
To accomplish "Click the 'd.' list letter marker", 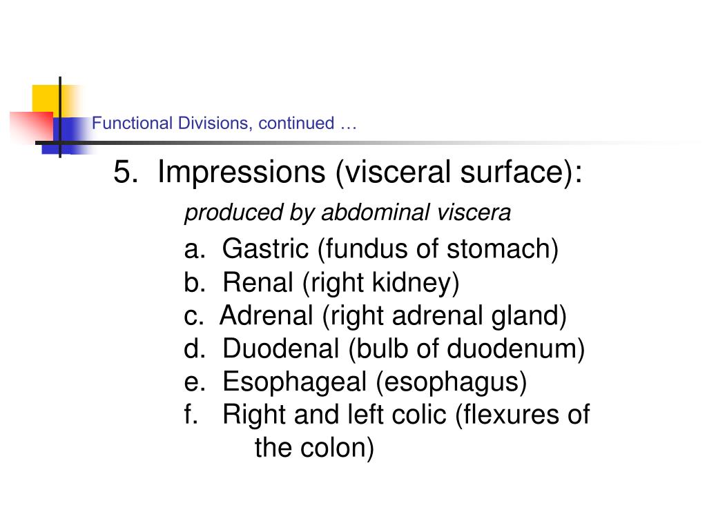I will pos(195,349).
